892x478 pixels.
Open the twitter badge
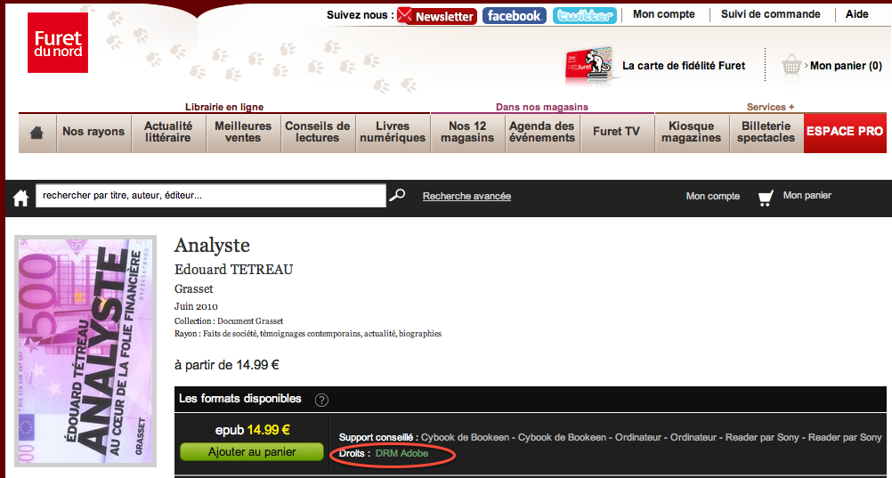tap(585, 16)
